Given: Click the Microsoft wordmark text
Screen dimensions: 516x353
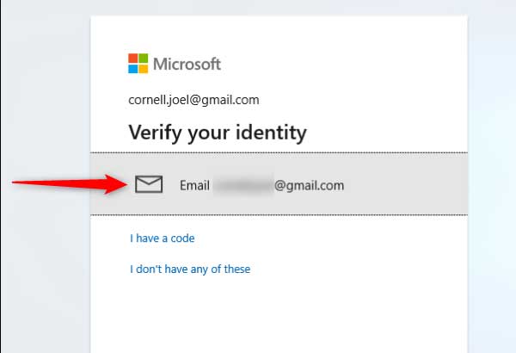Looking at the screenshot, I should point(187,64).
